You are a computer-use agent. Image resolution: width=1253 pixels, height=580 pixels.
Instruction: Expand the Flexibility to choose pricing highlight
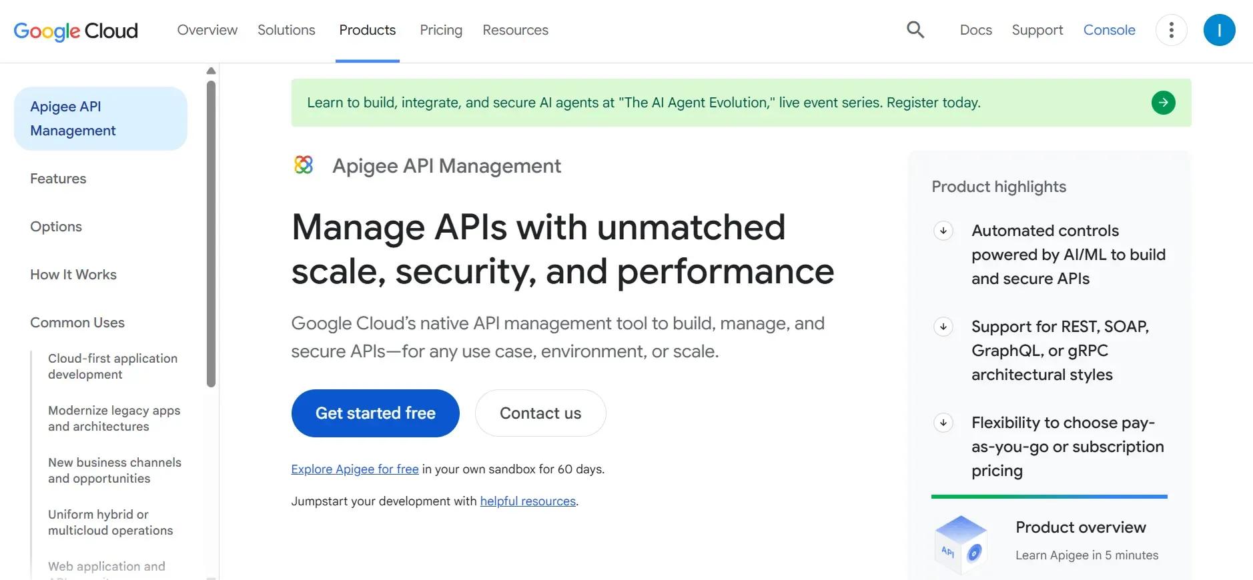(943, 423)
